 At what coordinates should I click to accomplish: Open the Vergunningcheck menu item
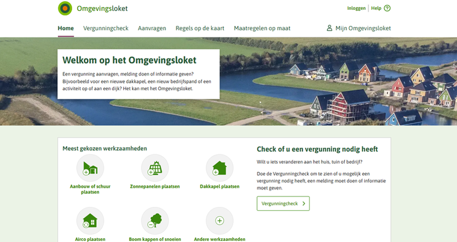pyautogui.click(x=106, y=28)
